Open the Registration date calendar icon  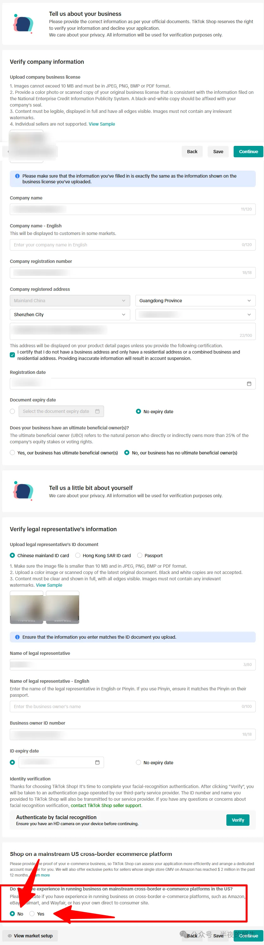249,384
